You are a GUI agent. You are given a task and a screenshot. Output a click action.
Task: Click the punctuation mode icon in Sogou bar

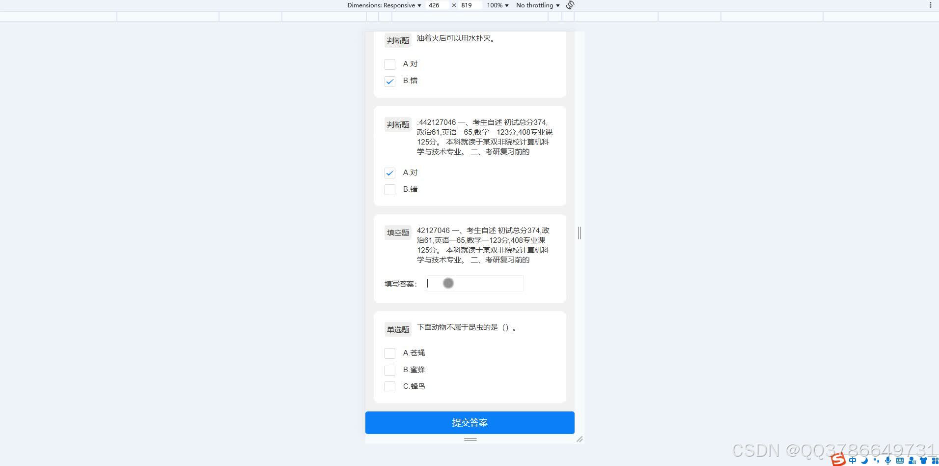(x=876, y=461)
